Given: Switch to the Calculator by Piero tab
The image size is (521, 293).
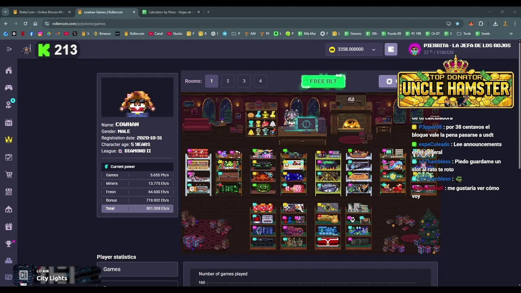Looking at the screenshot, I should [x=171, y=12].
